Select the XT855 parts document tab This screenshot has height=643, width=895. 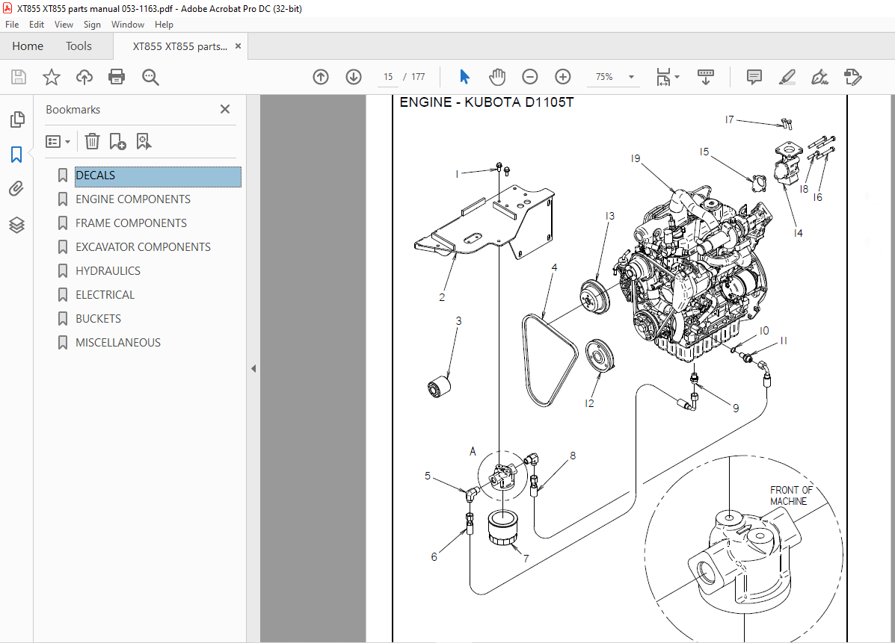tap(179, 47)
